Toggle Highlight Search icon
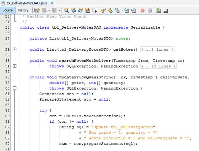 point(87,10)
